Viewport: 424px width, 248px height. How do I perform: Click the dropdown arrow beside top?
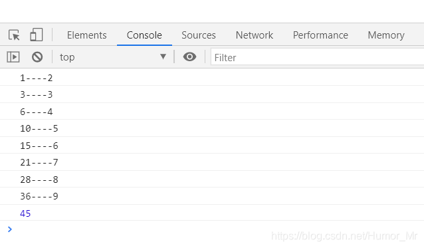coord(163,57)
